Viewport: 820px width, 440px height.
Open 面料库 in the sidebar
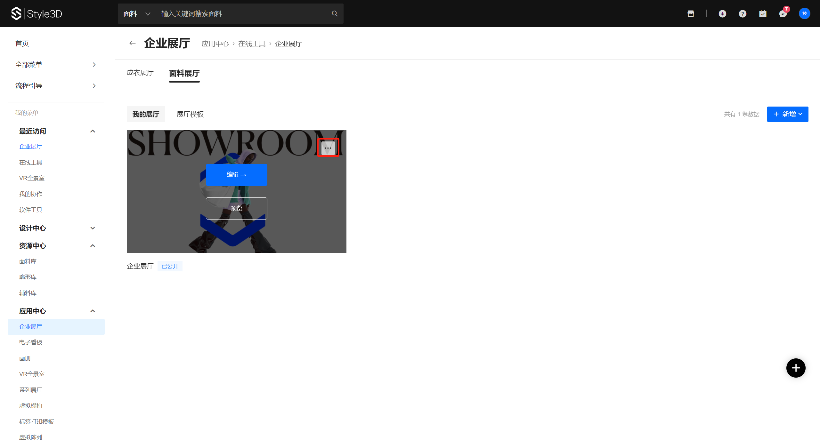(28, 261)
